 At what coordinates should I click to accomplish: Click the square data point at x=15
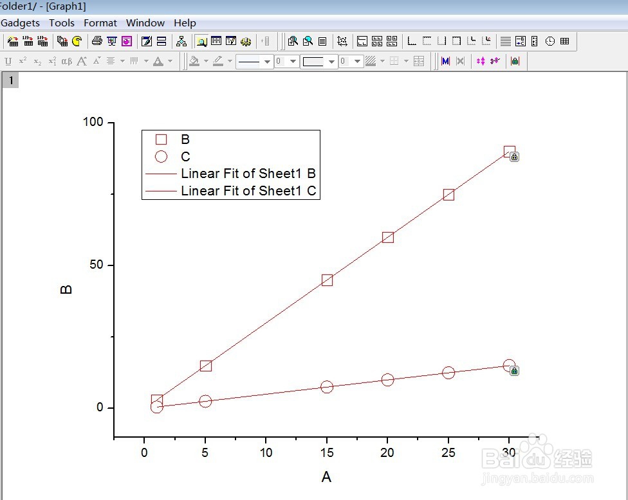(328, 280)
